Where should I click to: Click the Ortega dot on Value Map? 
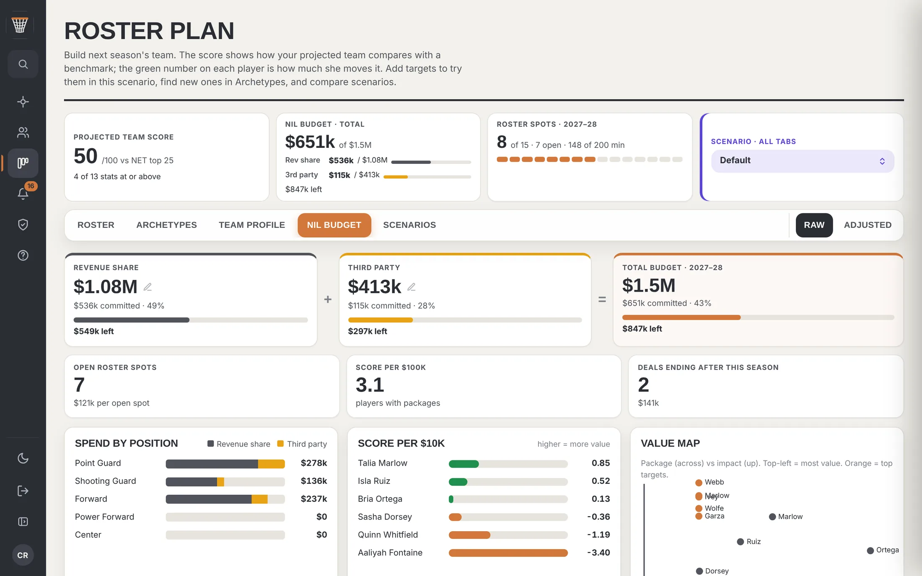870,550
